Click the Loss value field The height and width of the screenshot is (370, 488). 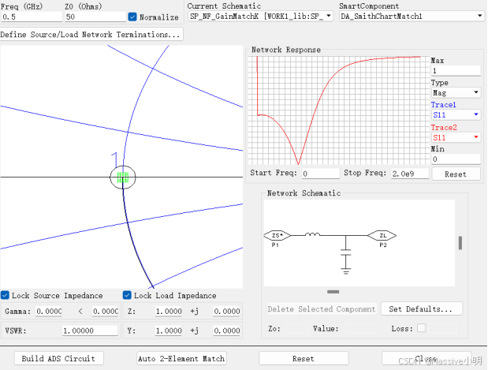point(443,328)
